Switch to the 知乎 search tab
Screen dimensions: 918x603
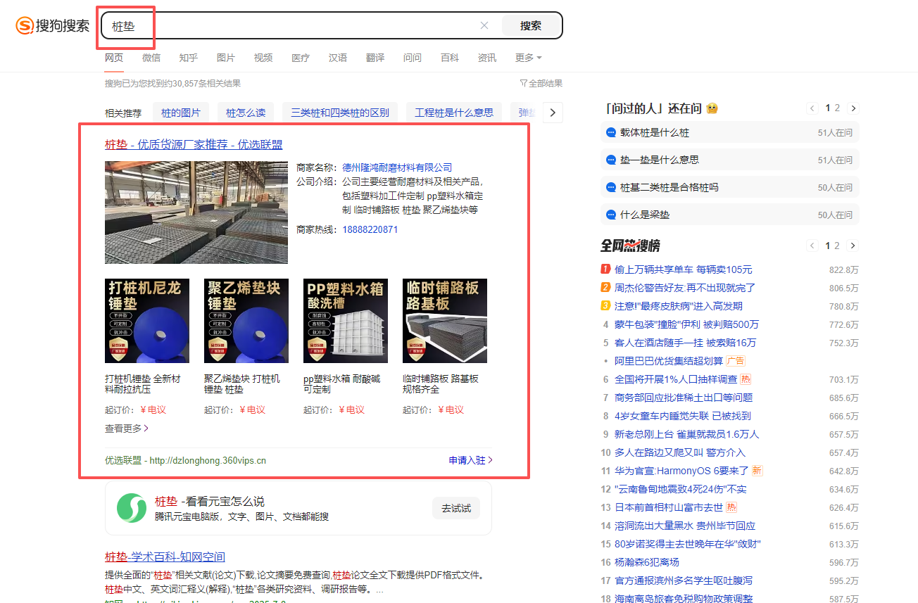(189, 58)
